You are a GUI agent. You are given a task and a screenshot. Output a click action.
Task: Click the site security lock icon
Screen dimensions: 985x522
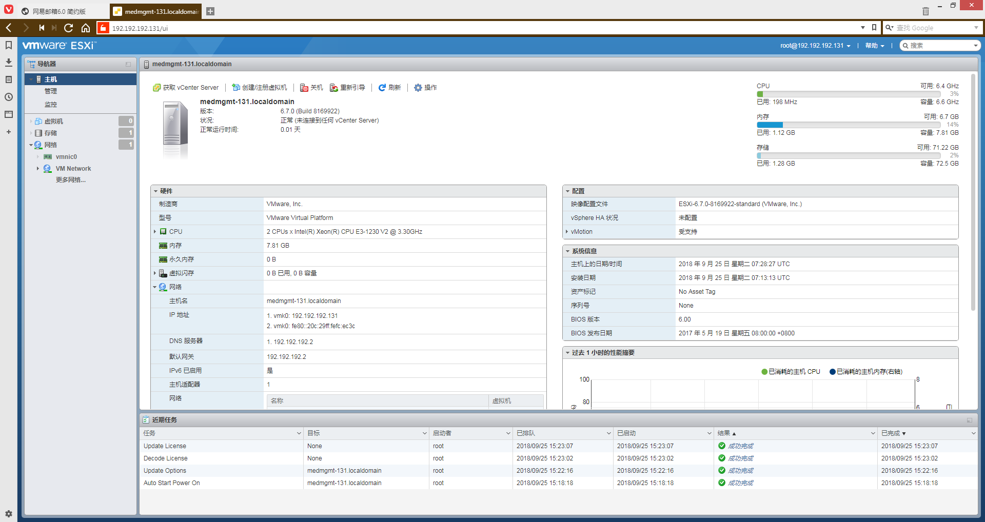click(x=103, y=28)
